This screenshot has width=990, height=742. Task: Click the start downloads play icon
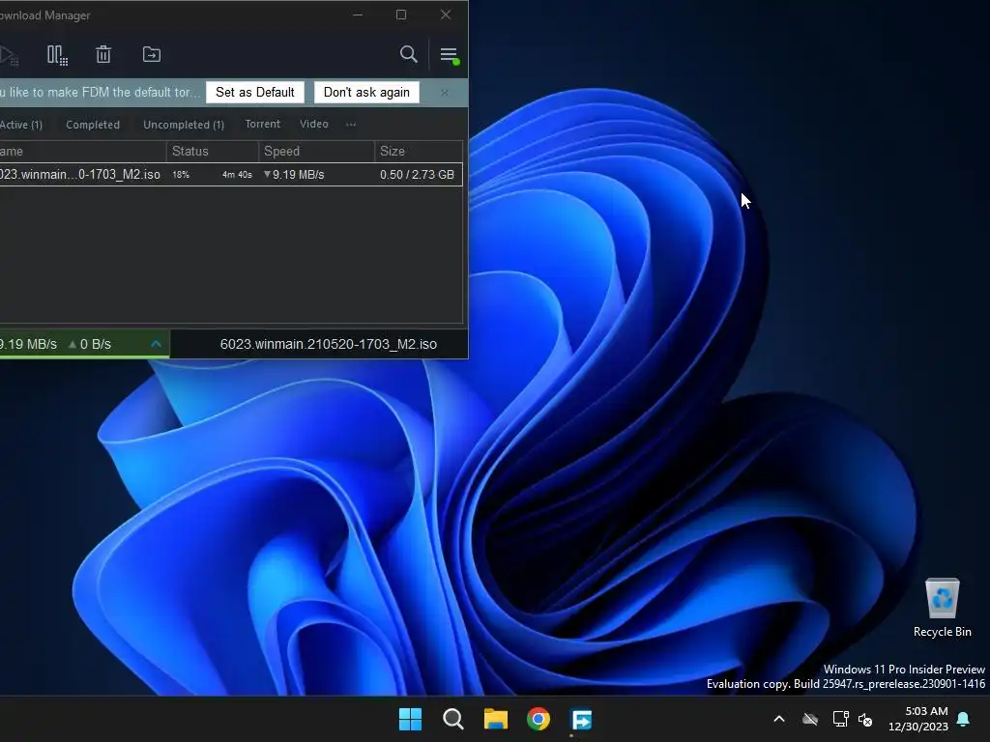tap(8, 55)
